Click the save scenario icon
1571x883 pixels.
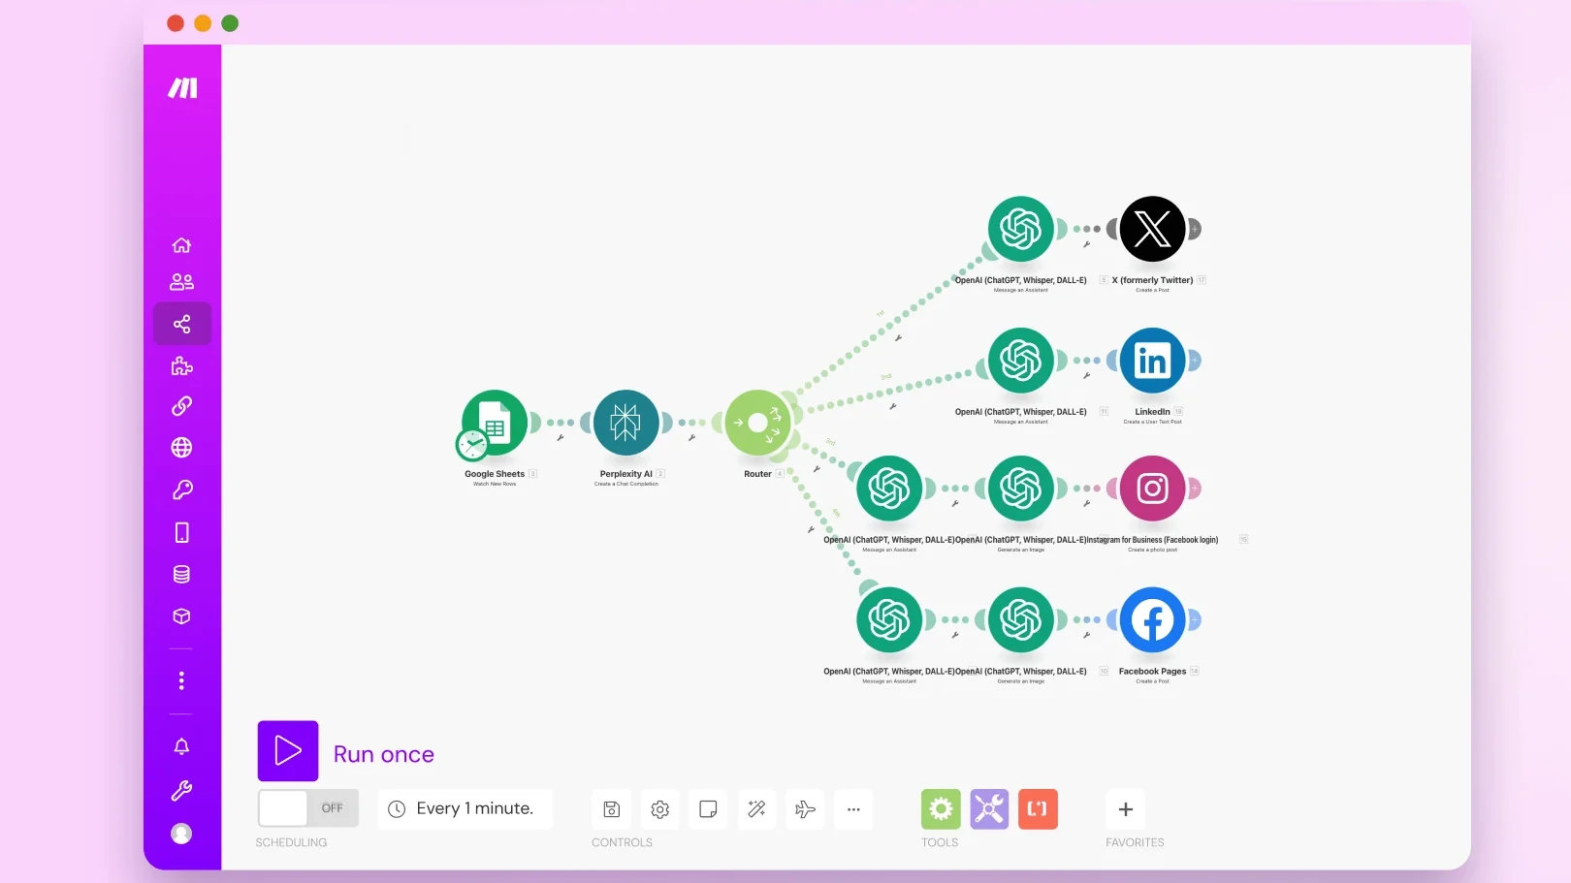click(x=612, y=809)
